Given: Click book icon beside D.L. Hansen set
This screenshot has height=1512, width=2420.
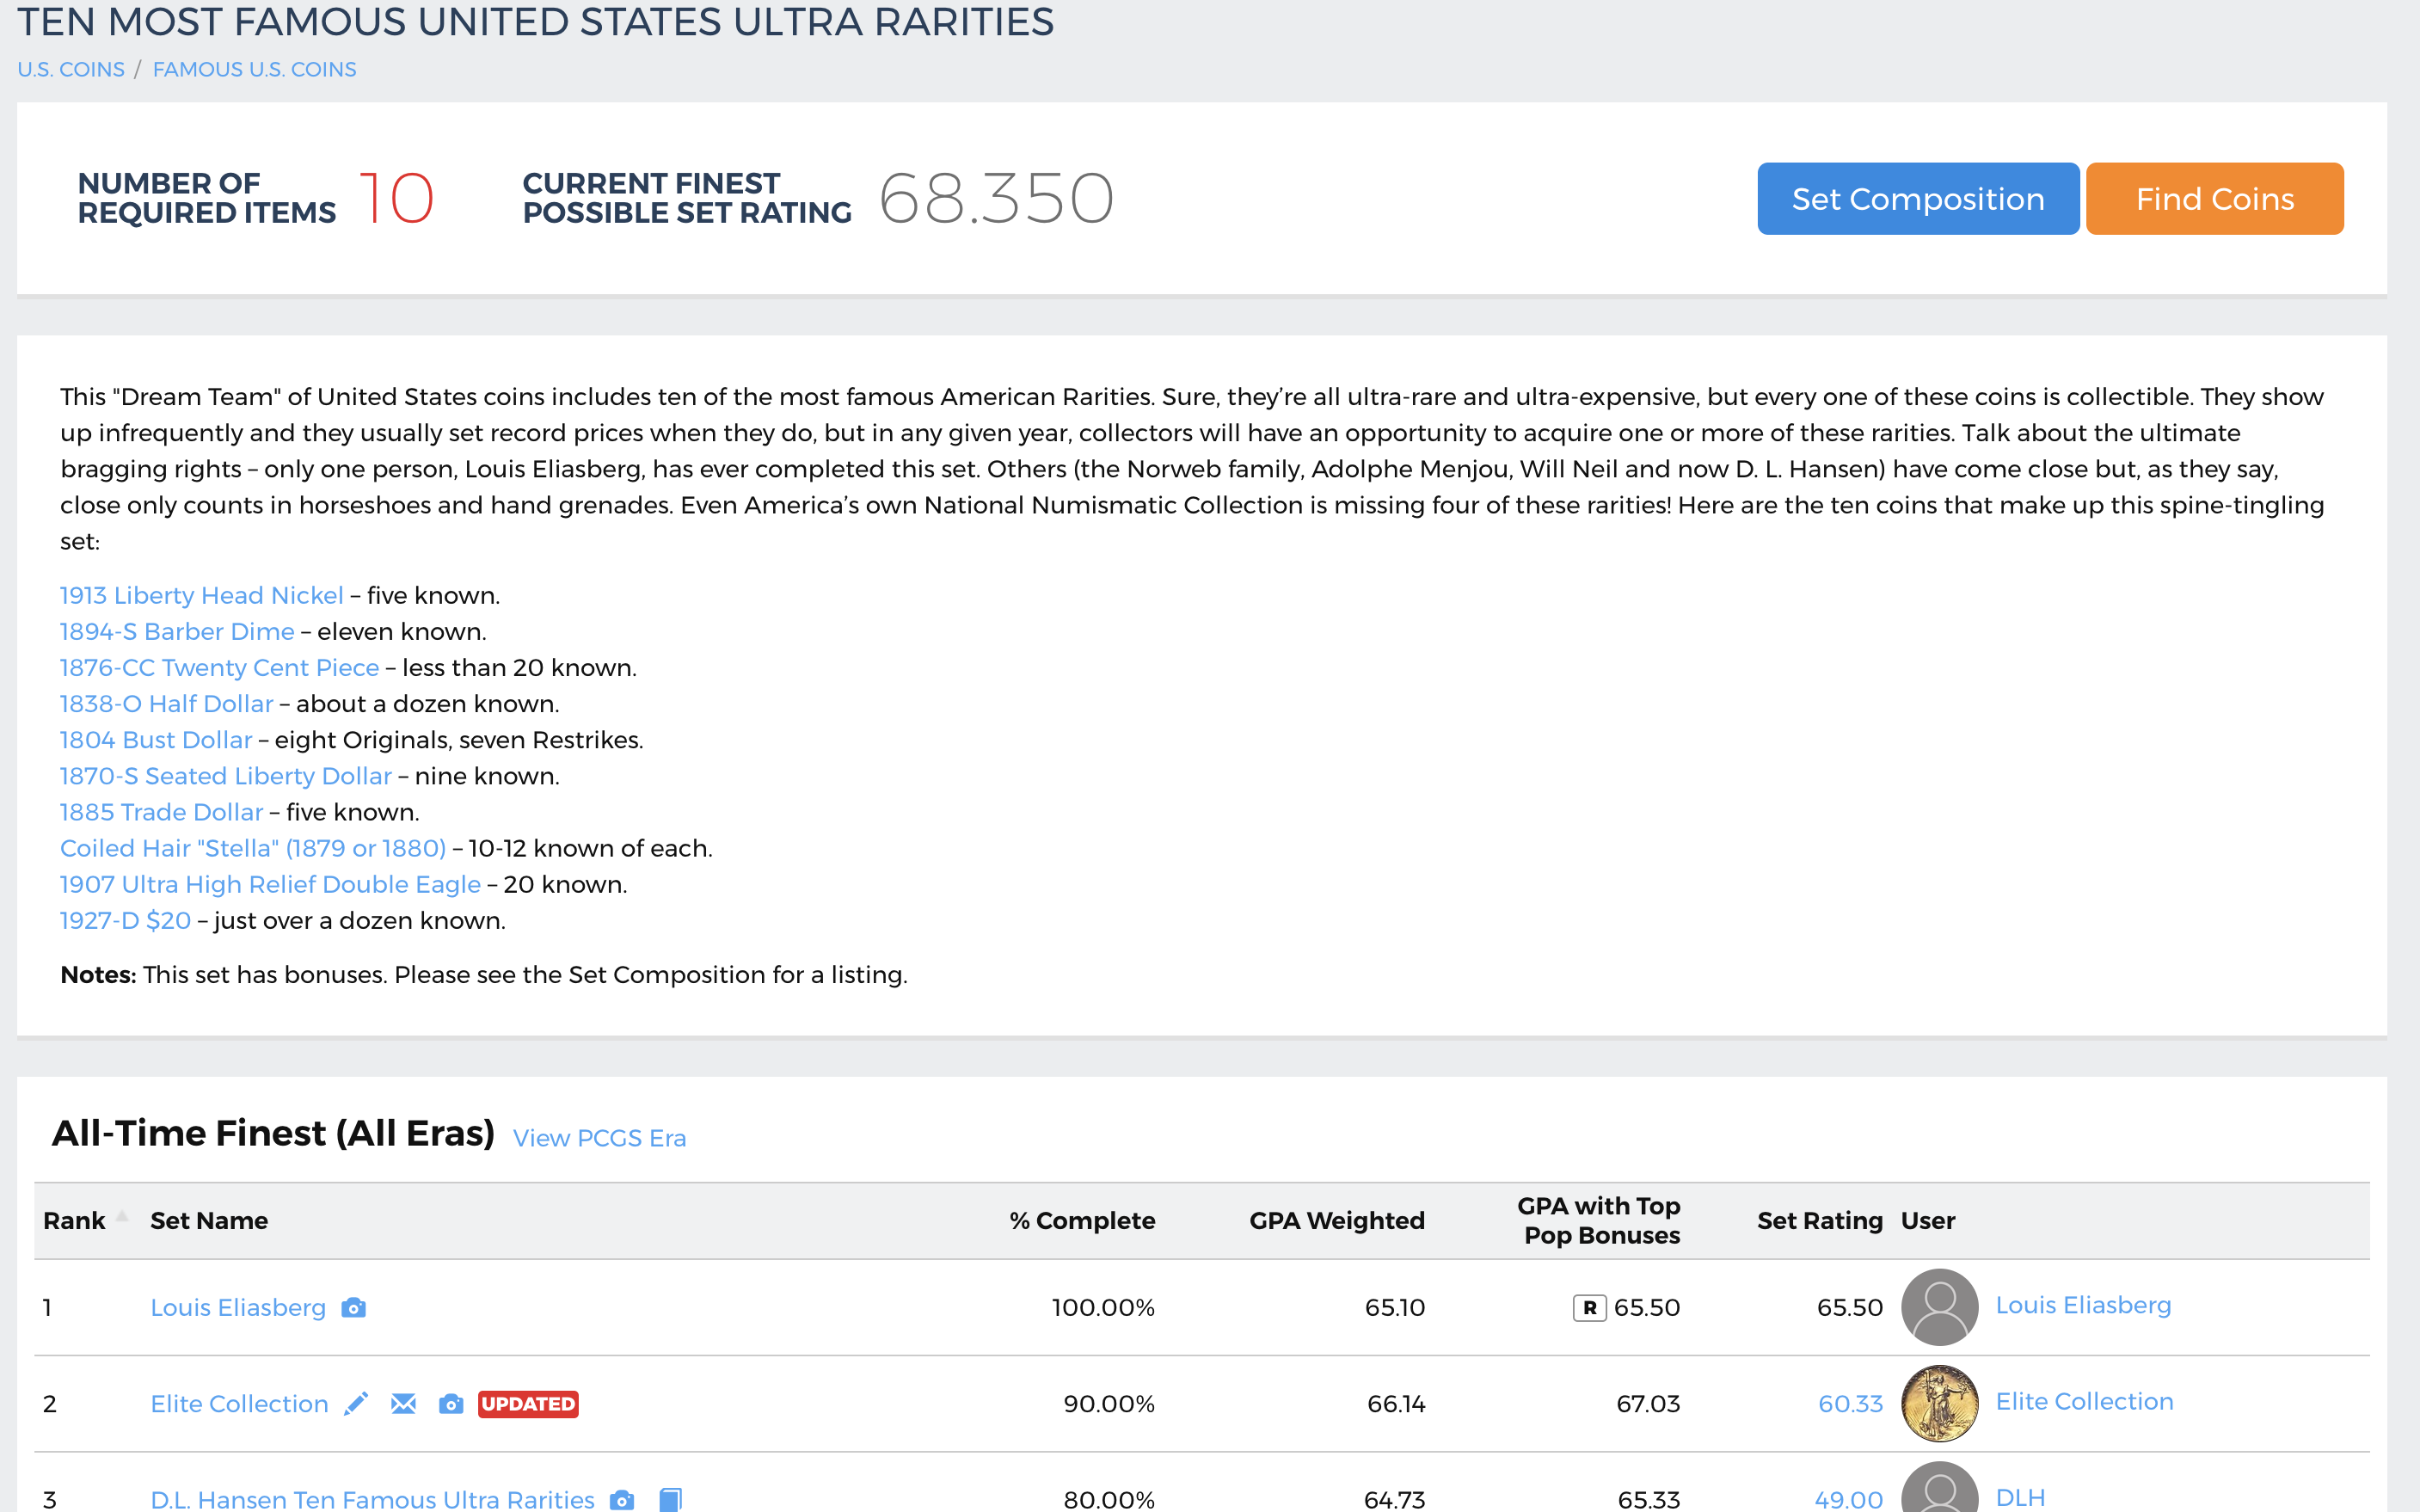Looking at the screenshot, I should click(x=671, y=1499).
